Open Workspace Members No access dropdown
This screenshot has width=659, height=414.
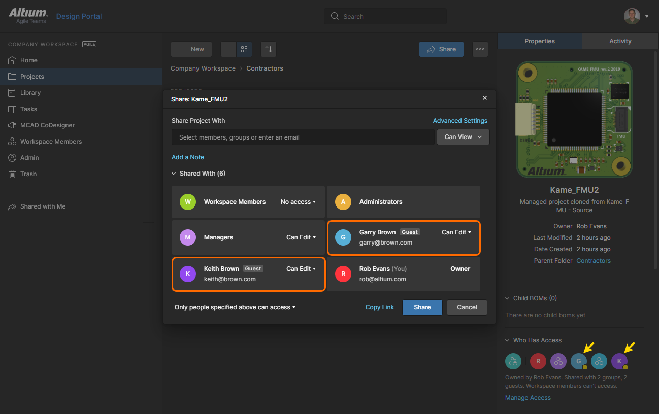coord(298,202)
